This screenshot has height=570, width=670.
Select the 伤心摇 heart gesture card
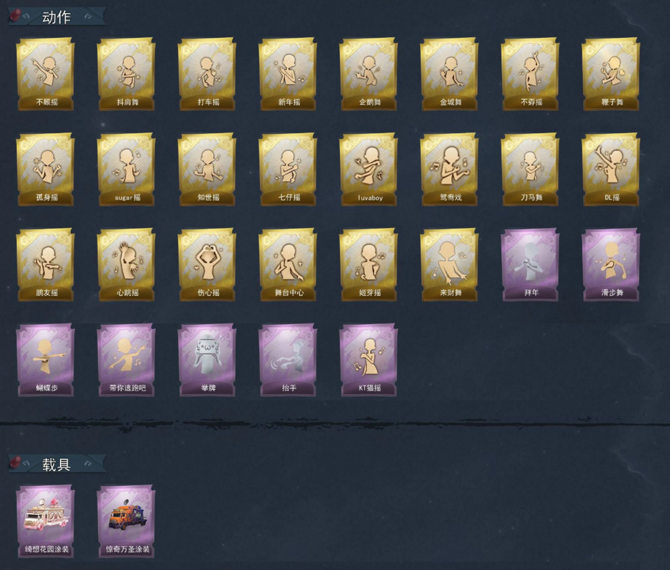point(207,265)
